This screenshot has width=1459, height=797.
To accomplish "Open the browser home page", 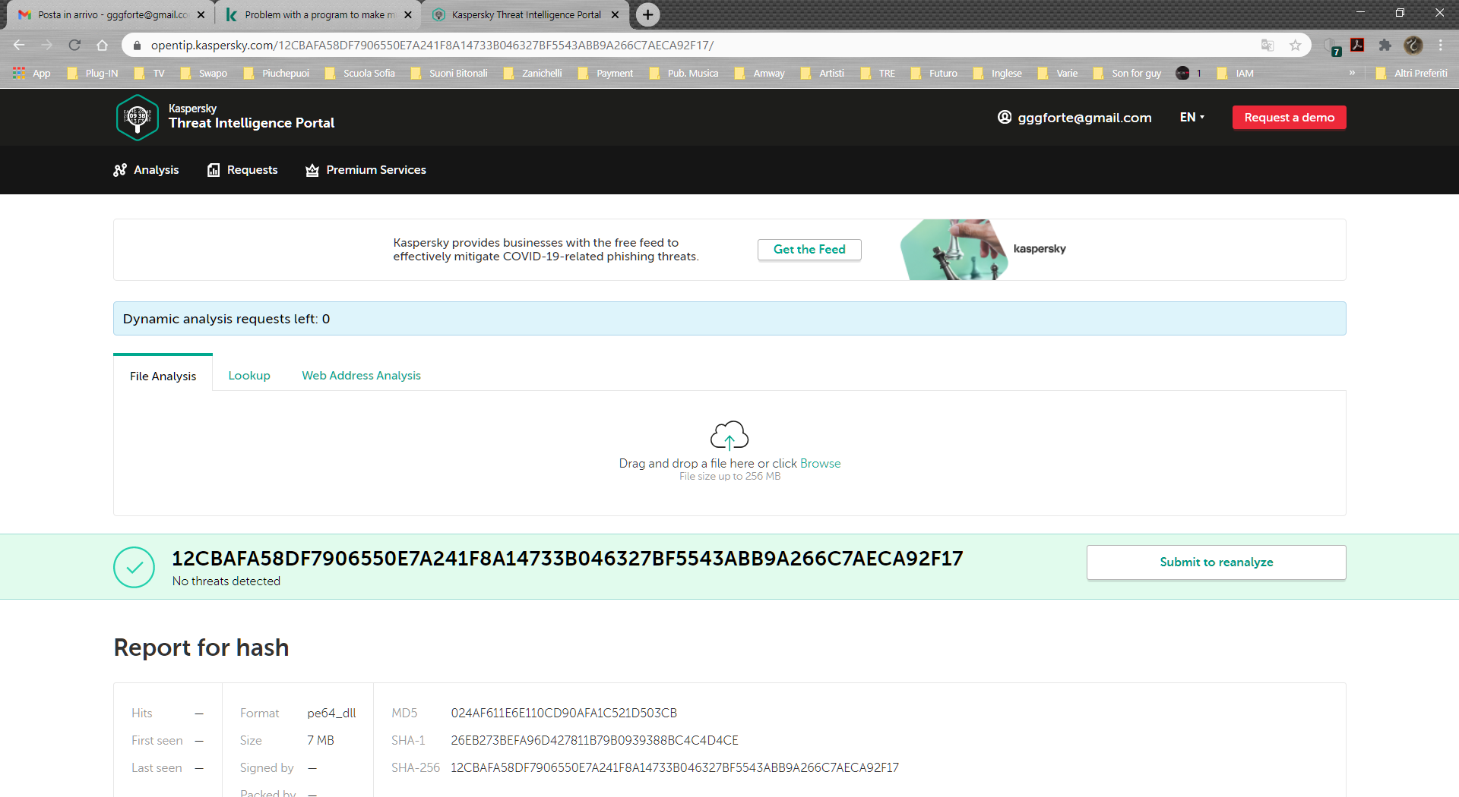I will 102,46.
